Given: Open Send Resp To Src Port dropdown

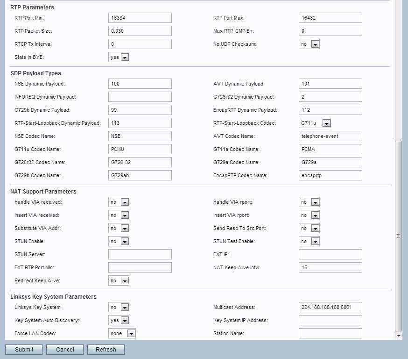Looking at the screenshot, I should click(309, 228).
